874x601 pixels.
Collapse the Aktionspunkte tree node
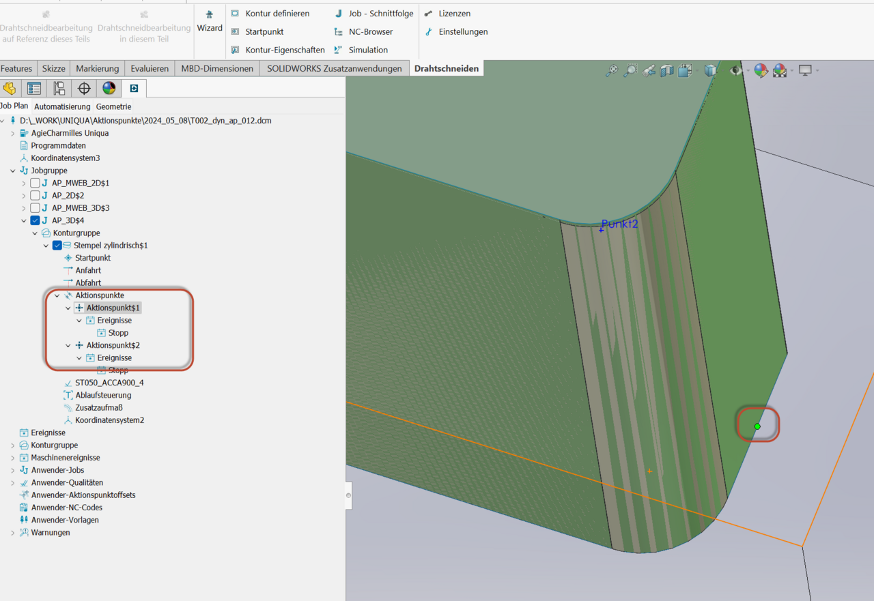click(x=57, y=295)
